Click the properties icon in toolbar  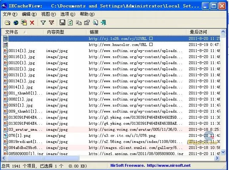pyautogui.click(x=87, y=23)
